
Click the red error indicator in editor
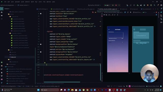click(93, 12)
